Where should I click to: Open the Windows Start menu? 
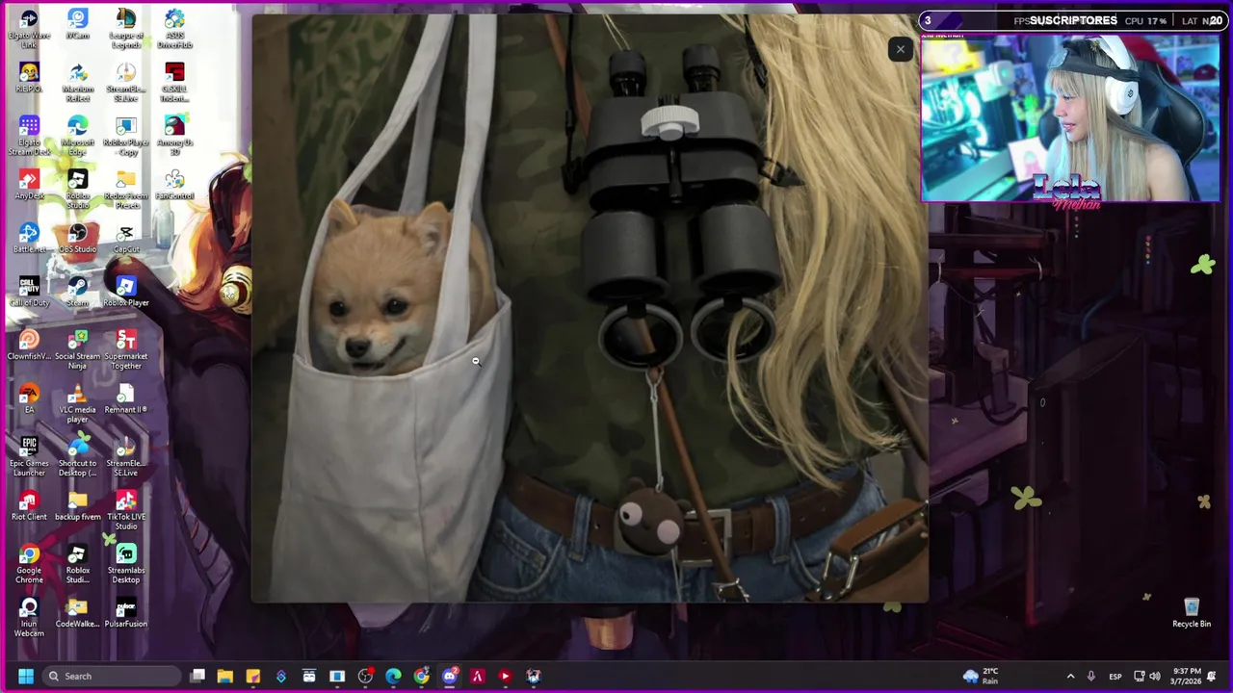click(x=26, y=676)
